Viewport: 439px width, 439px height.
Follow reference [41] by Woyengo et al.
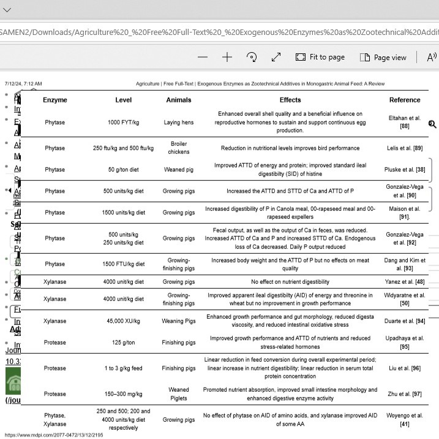pyautogui.click(x=404, y=424)
